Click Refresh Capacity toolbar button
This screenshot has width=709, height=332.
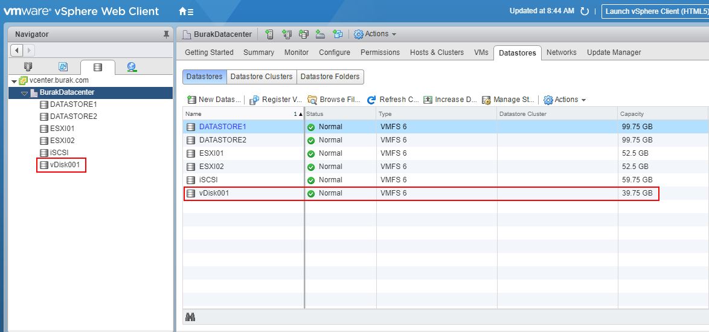click(393, 100)
